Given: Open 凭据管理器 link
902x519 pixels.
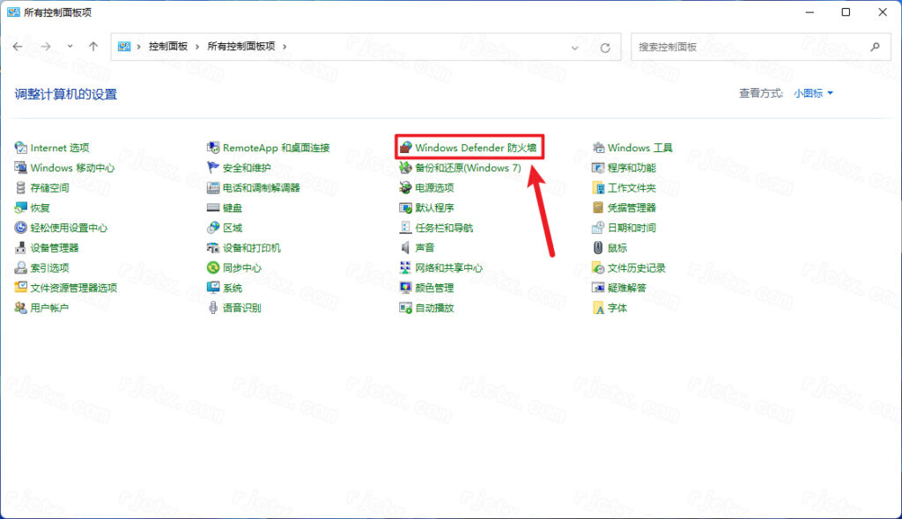Looking at the screenshot, I should [x=632, y=208].
